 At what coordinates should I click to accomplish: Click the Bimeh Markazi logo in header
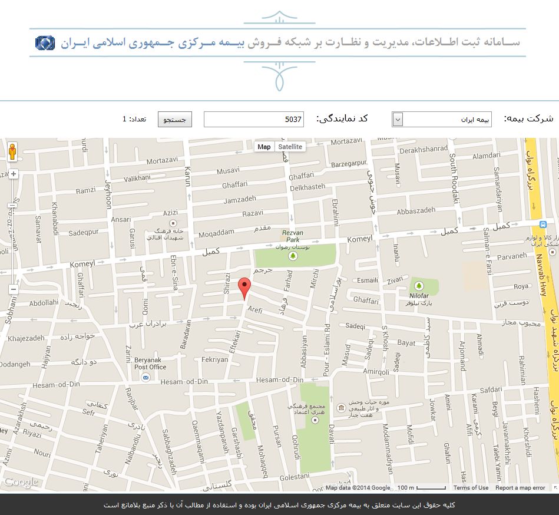[x=45, y=43]
